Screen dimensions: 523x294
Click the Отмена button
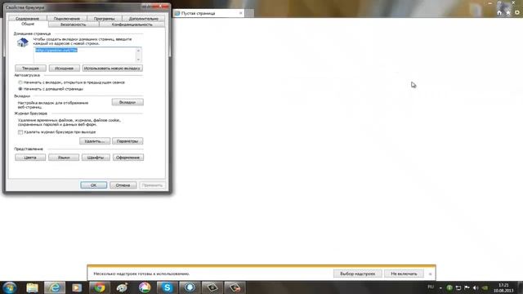click(x=123, y=185)
